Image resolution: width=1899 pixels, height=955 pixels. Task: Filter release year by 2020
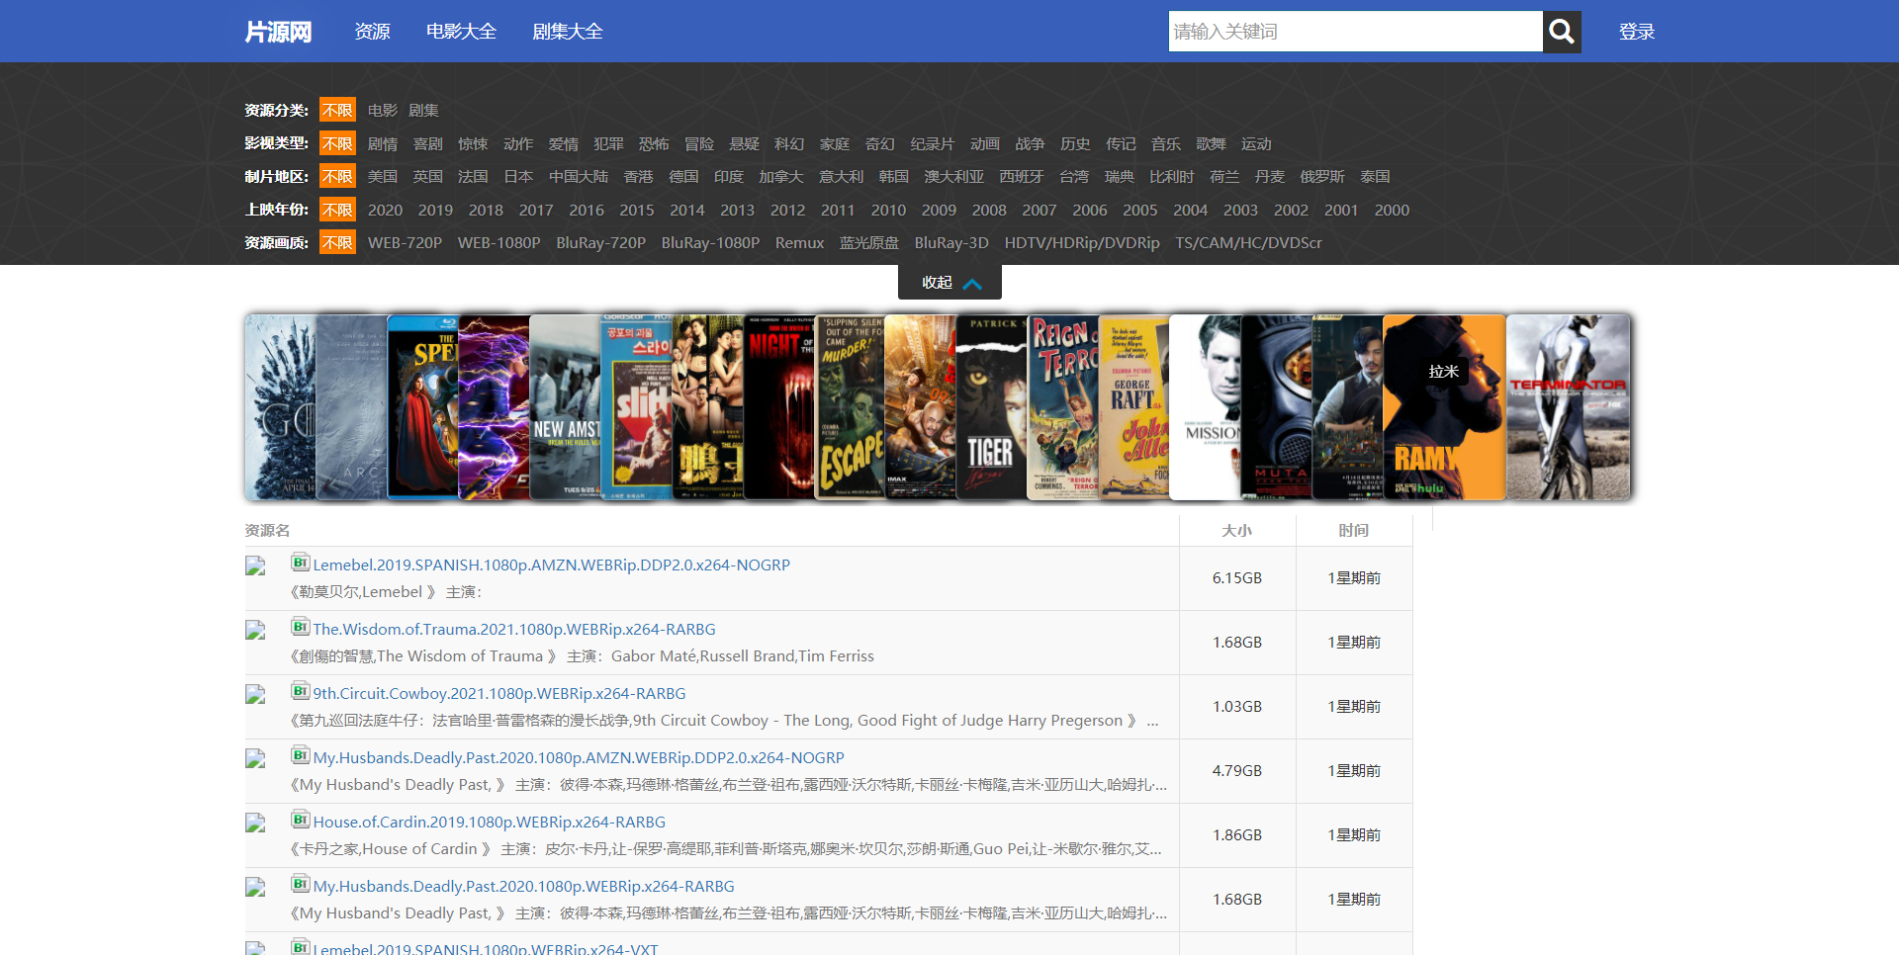[x=385, y=210]
